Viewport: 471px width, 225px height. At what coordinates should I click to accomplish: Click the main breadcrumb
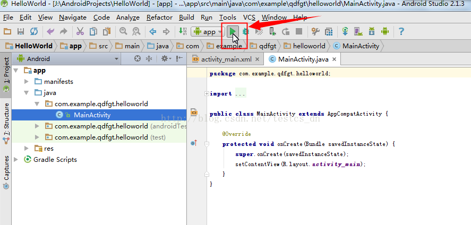(x=127, y=46)
